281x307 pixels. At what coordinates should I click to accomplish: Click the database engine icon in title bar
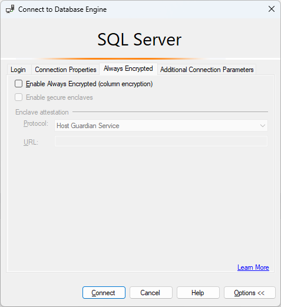click(10, 9)
